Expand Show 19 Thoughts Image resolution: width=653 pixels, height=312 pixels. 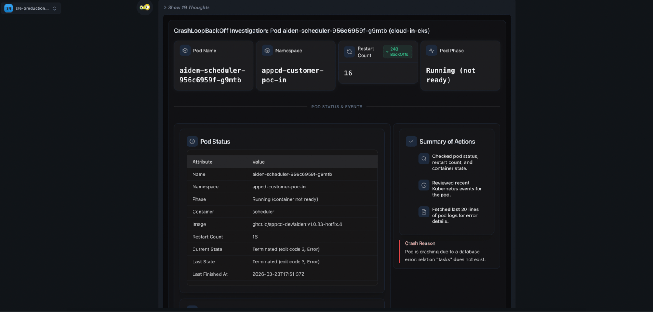pos(187,7)
